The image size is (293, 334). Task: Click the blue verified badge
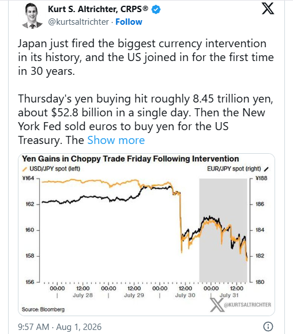coord(156,10)
